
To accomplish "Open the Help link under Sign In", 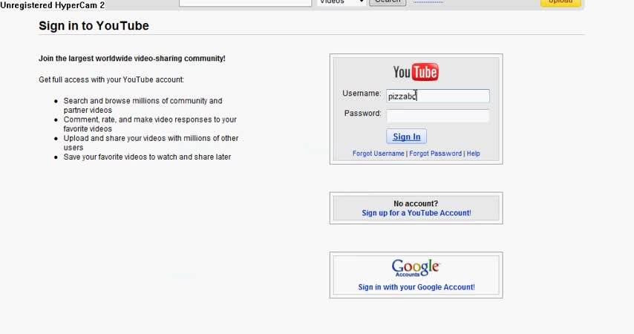I will [473, 154].
